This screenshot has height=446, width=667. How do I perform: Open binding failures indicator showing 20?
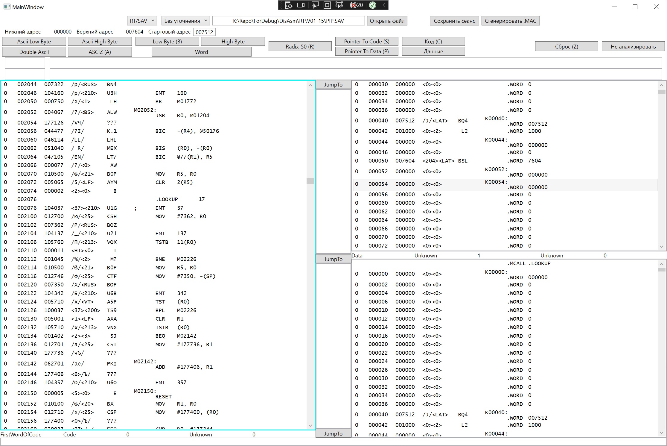pyautogui.click(x=356, y=5)
